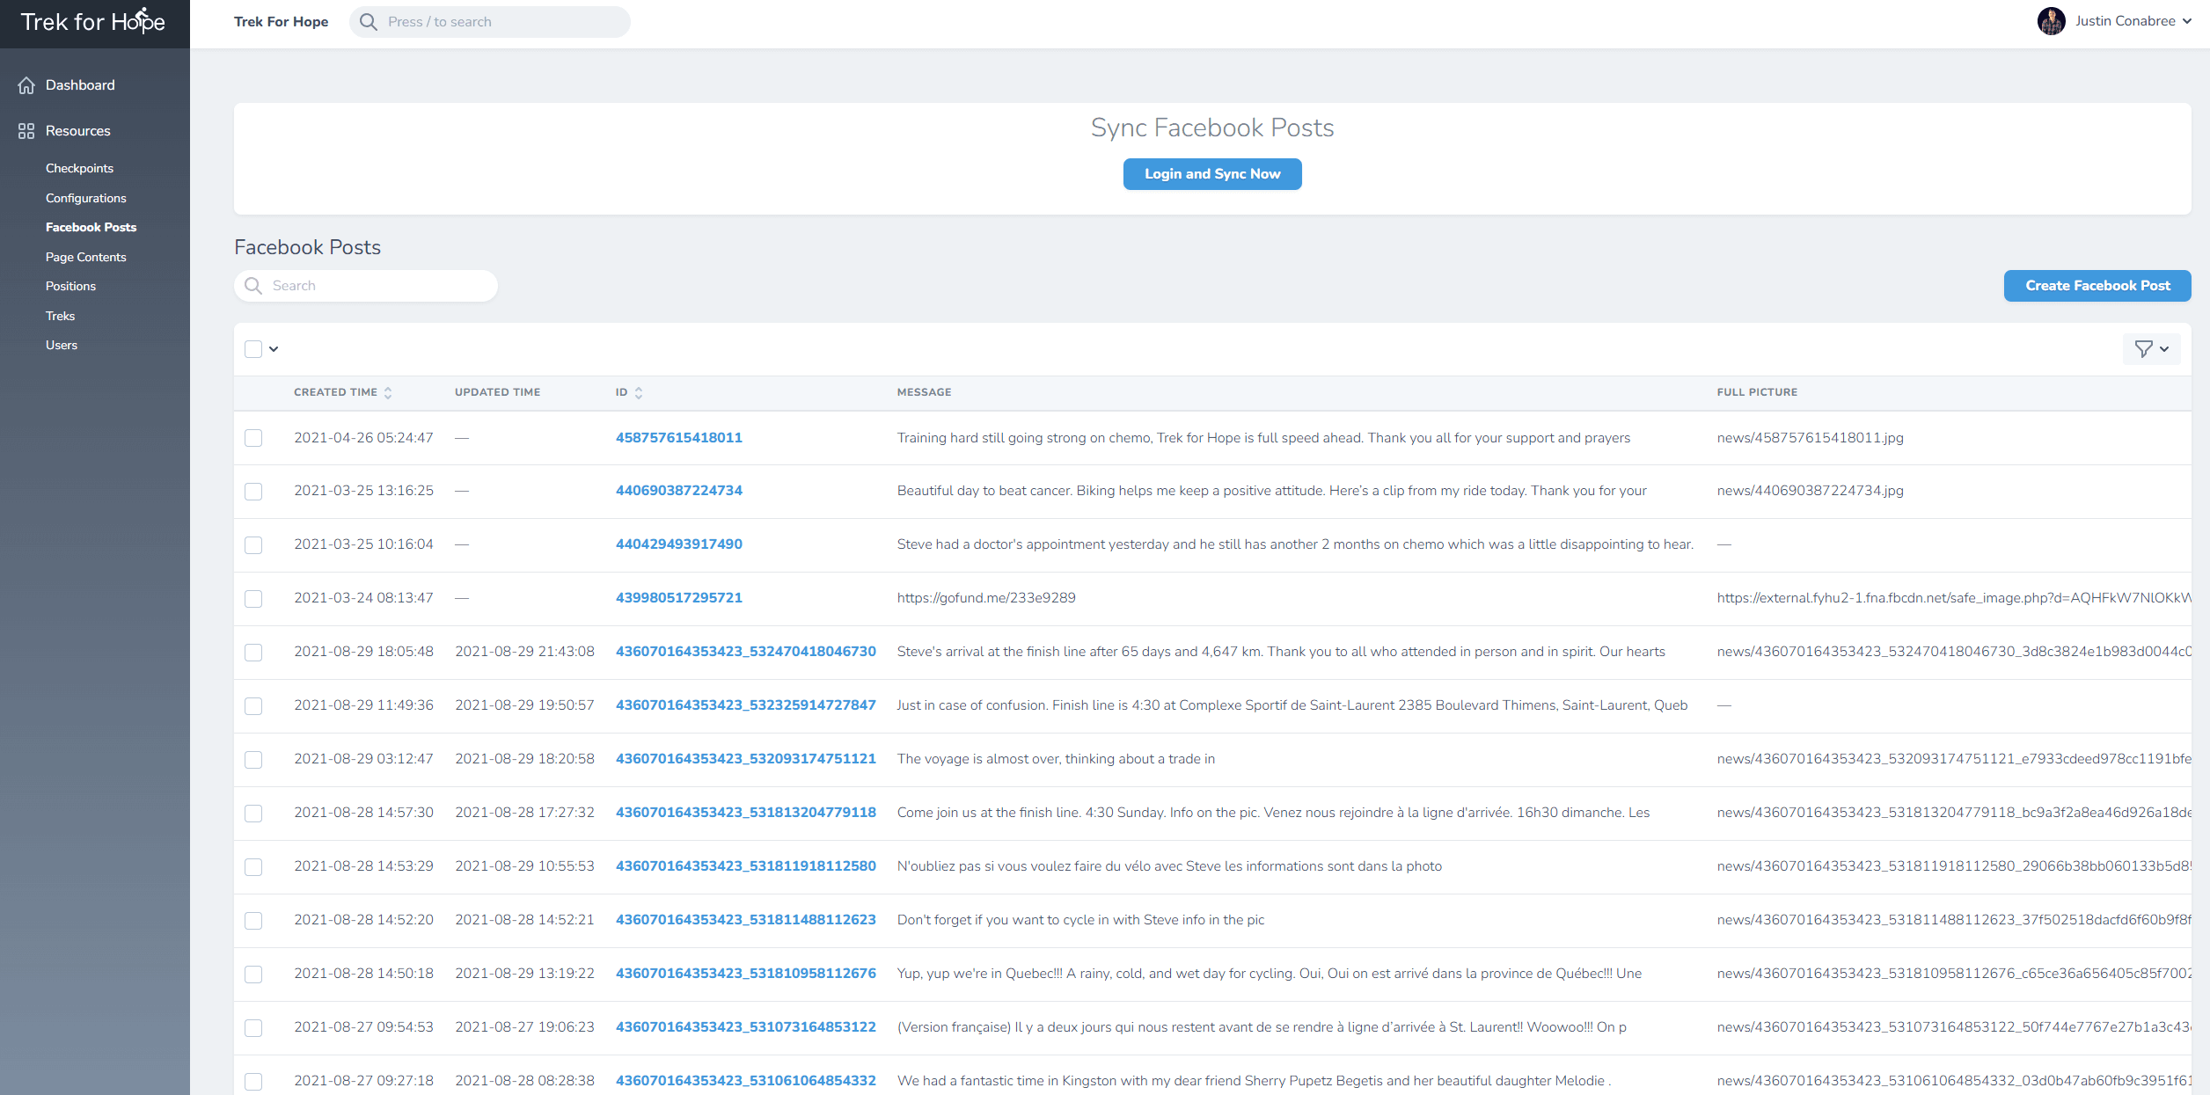Click the ID column sort arrows
The width and height of the screenshot is (2210, 1095).
tap(639, 393)
